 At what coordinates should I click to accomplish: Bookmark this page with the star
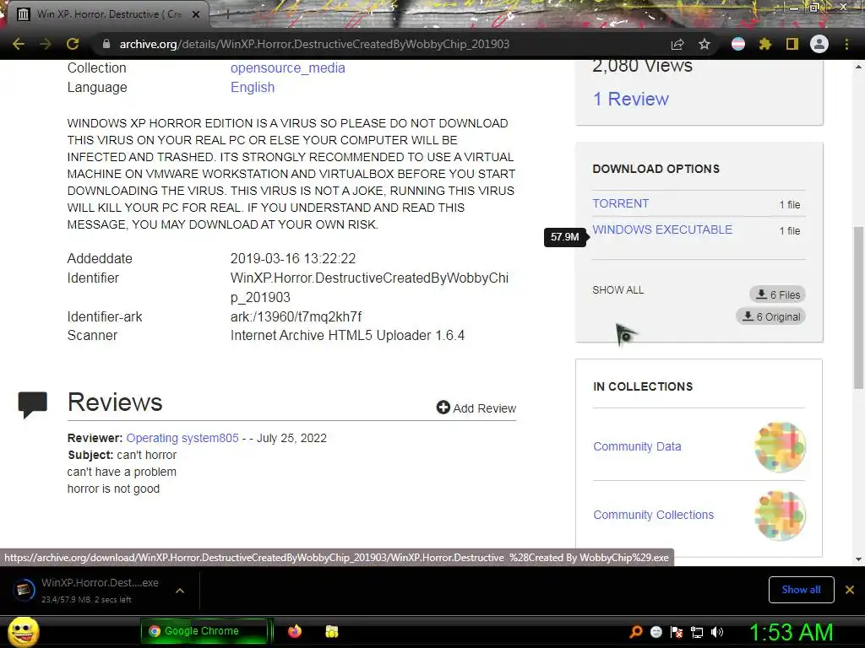704,44
